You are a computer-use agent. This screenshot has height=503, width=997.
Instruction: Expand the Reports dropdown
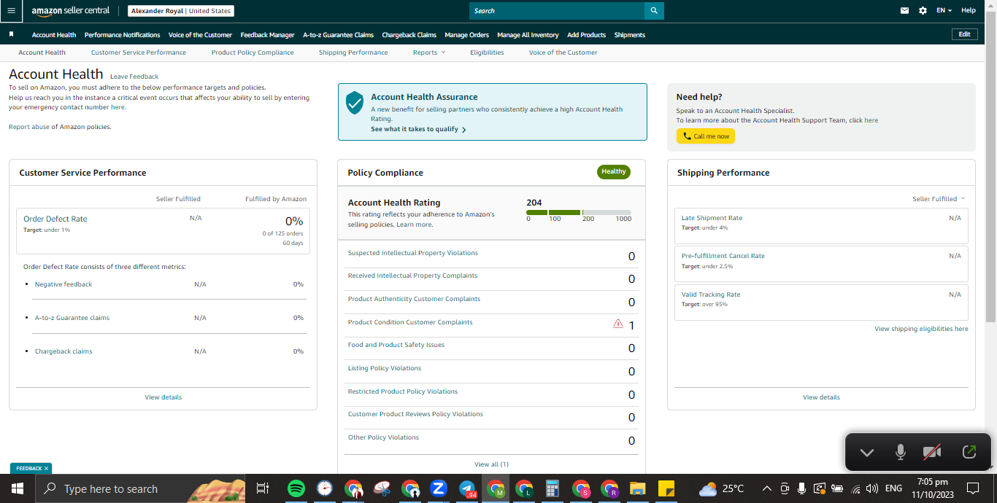[429, 52]
